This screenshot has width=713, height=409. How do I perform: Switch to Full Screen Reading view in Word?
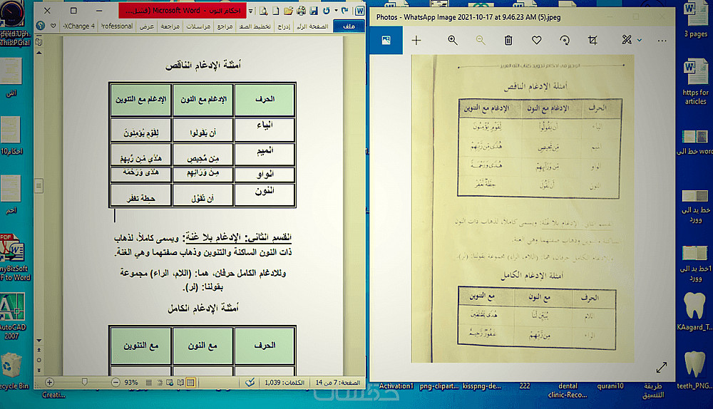[x=180, y=382]
